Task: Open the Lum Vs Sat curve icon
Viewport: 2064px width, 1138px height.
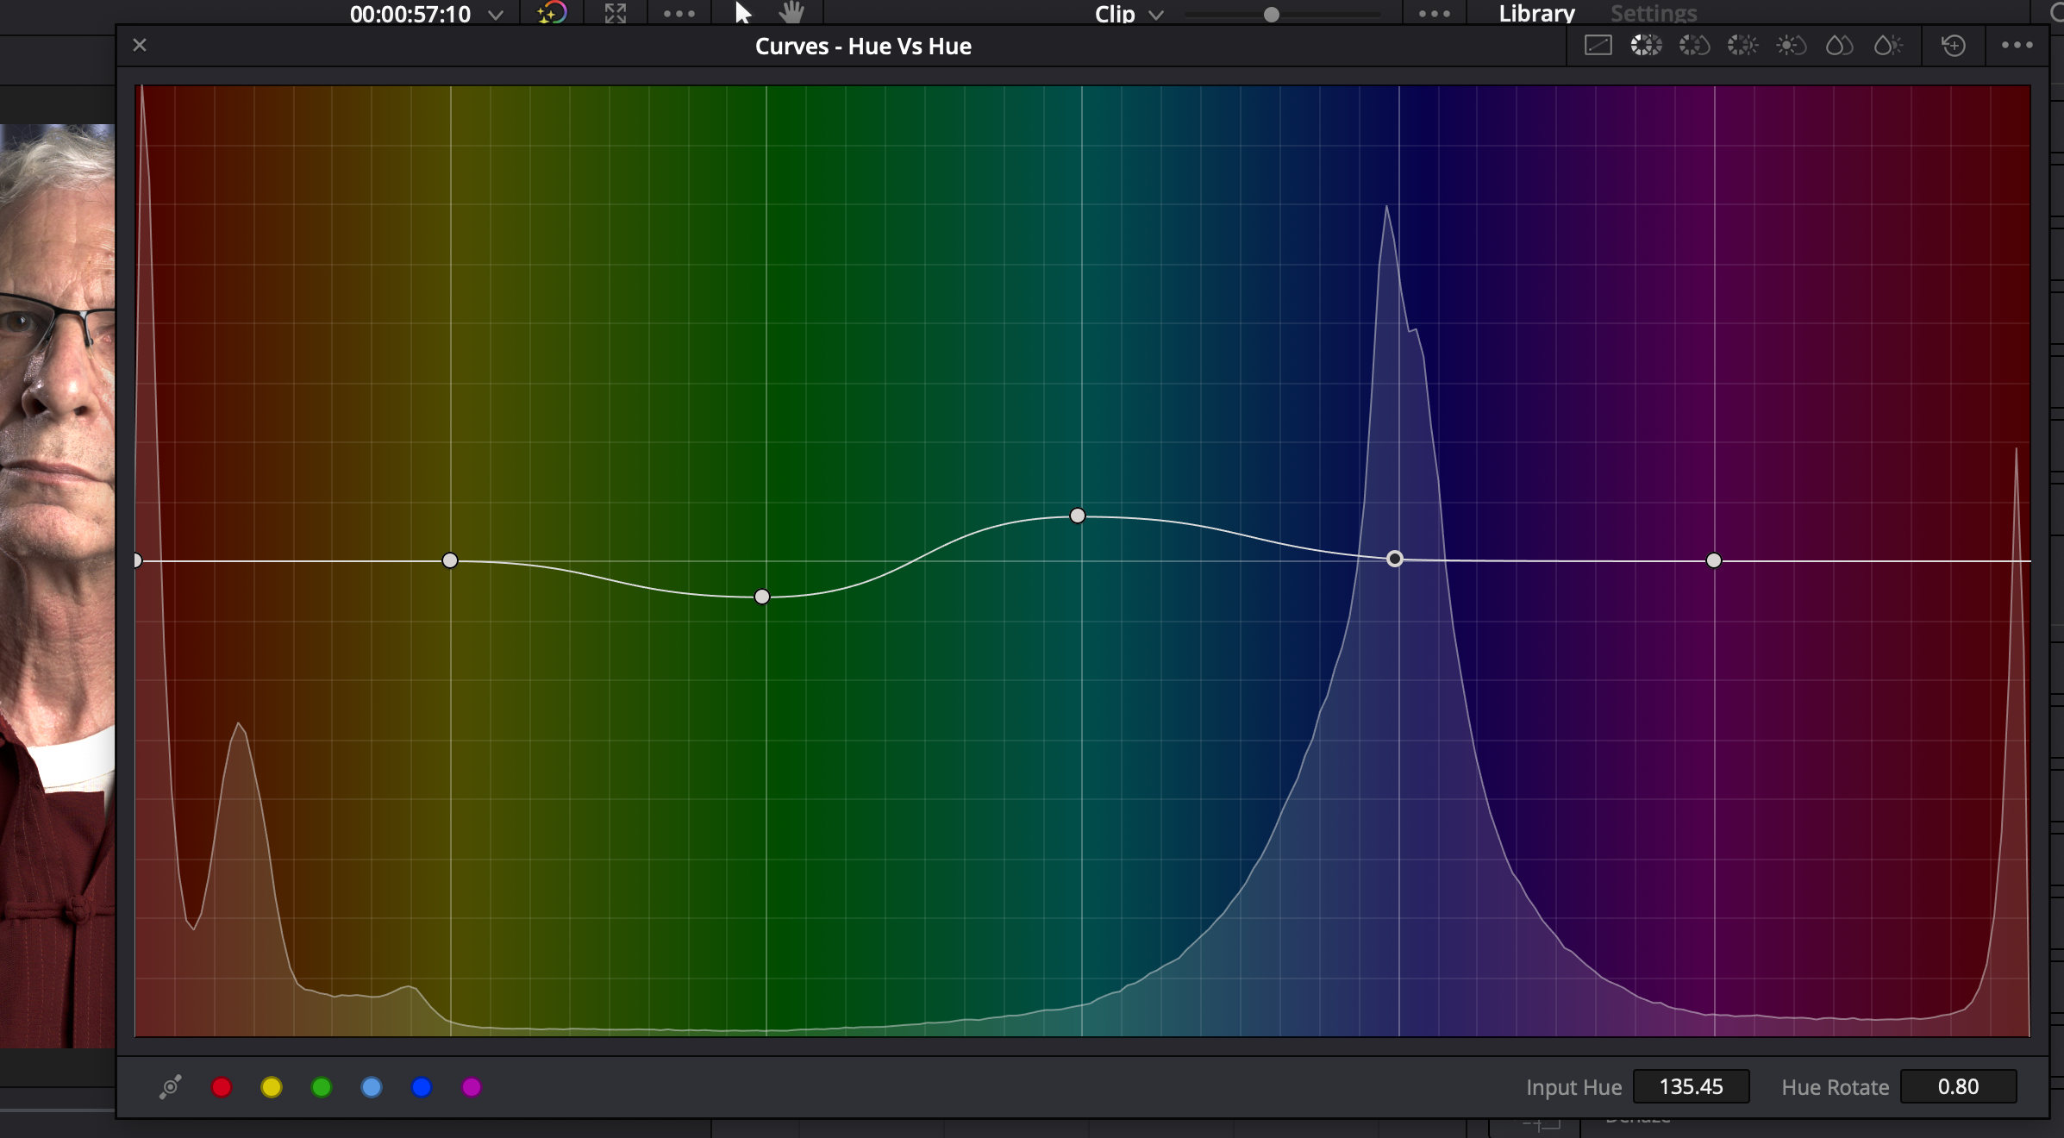Action: [1791, 46]
